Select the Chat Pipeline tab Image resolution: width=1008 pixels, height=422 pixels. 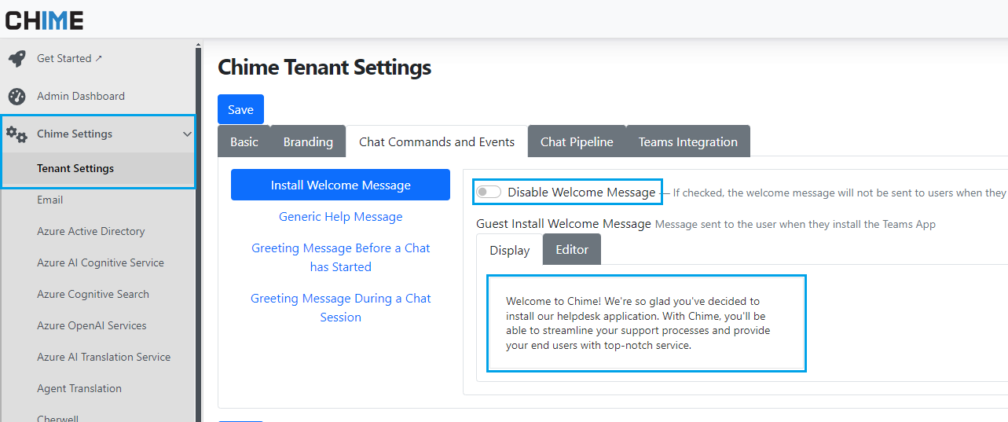[x=577, y=142]
